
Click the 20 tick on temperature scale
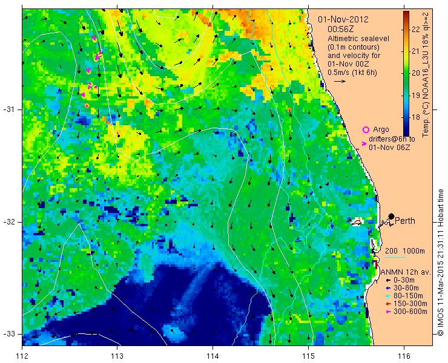(x=416, y=73)
